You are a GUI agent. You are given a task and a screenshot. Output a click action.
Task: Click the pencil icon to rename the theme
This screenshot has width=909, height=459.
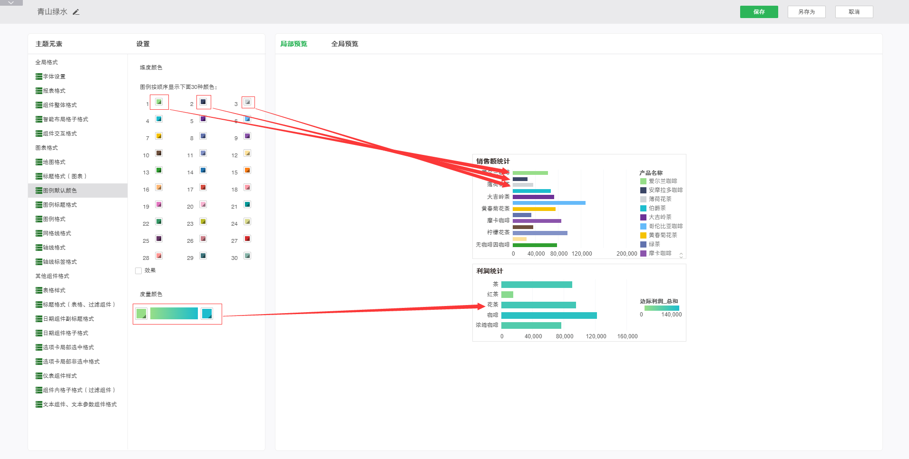(76, 12)
